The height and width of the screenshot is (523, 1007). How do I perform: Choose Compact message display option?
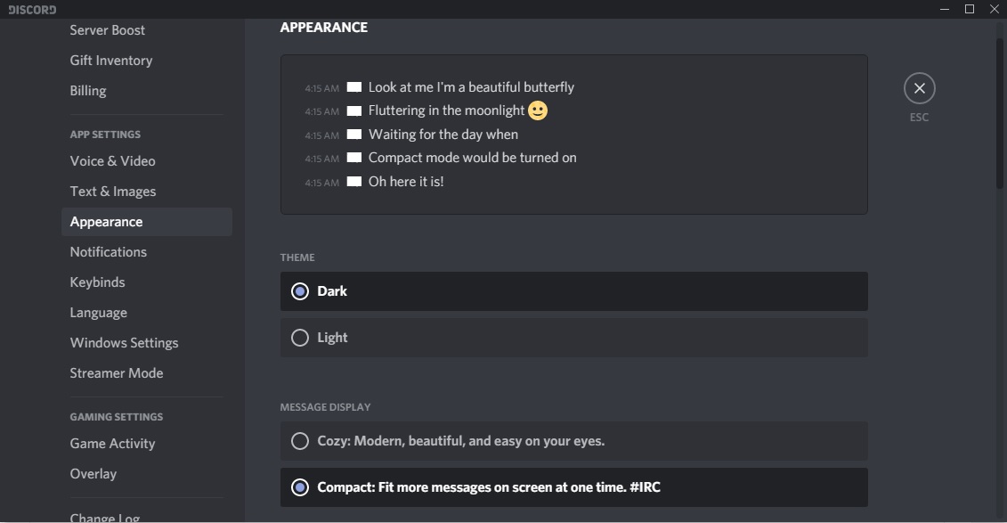300,487
